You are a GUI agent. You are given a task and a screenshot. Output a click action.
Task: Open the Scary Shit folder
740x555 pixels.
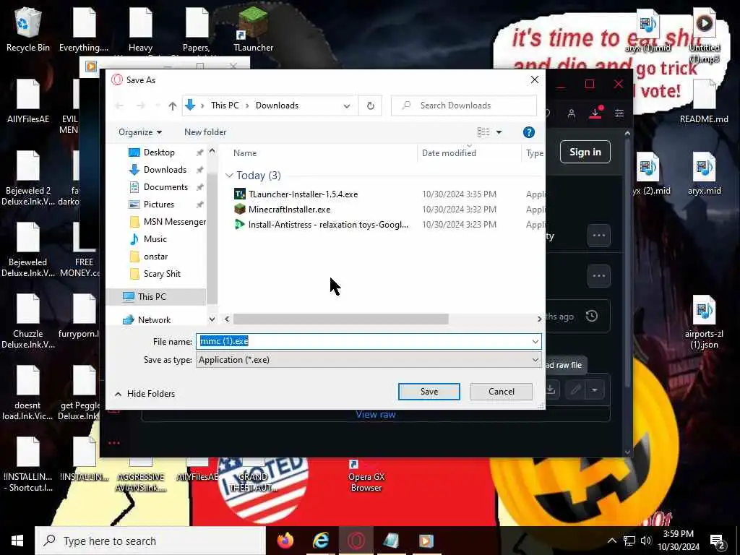(162, 274)
